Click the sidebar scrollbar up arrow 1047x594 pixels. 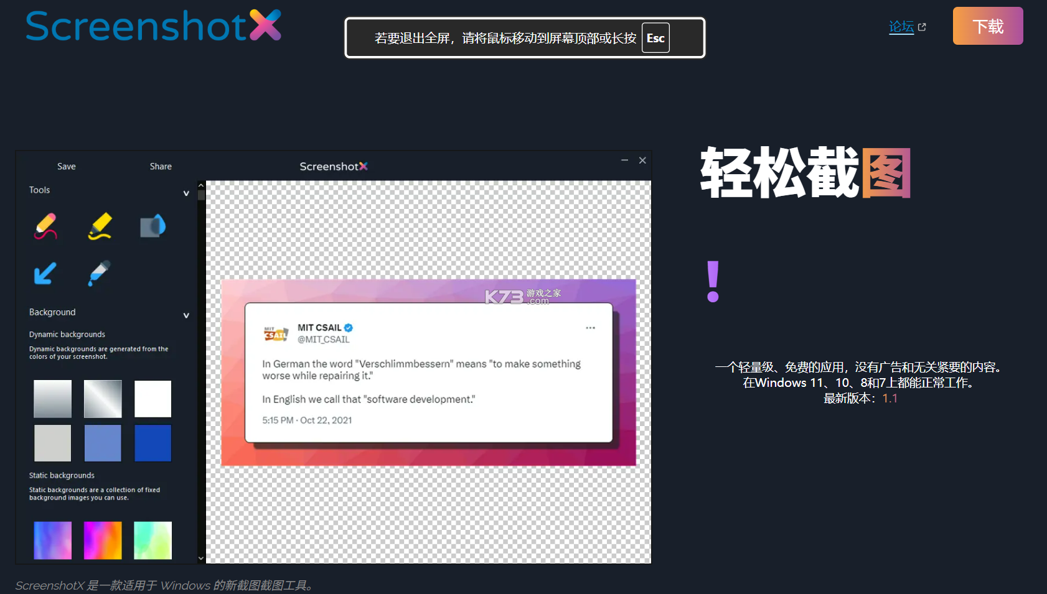201,185
